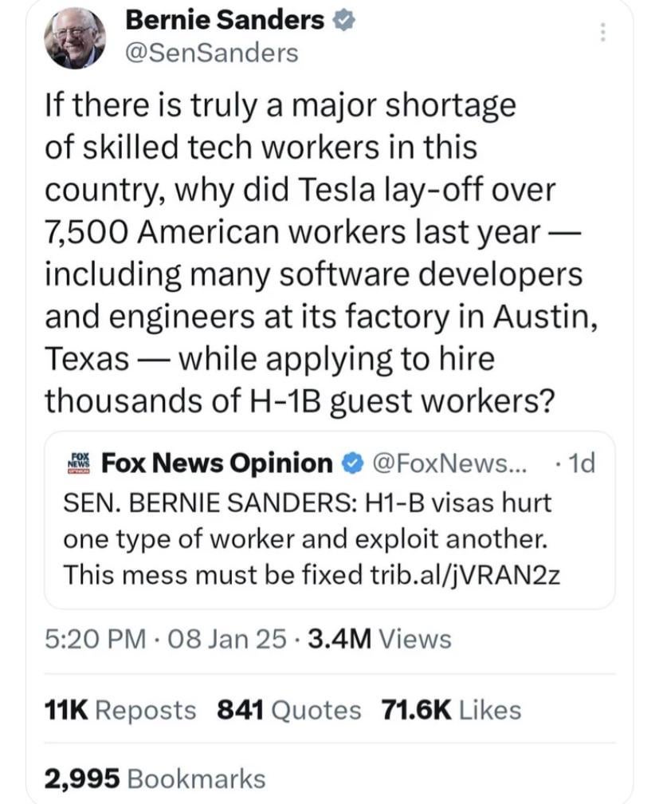The height and width of the screenshot is (804, 659).
Task: Show the 71.6K Likes list
Action: [x=450, y=709]
